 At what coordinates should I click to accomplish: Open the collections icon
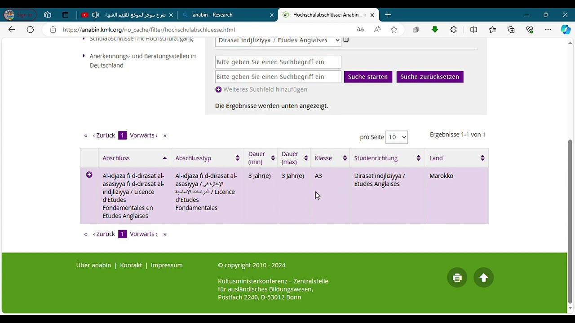click(x=511, y=30)
